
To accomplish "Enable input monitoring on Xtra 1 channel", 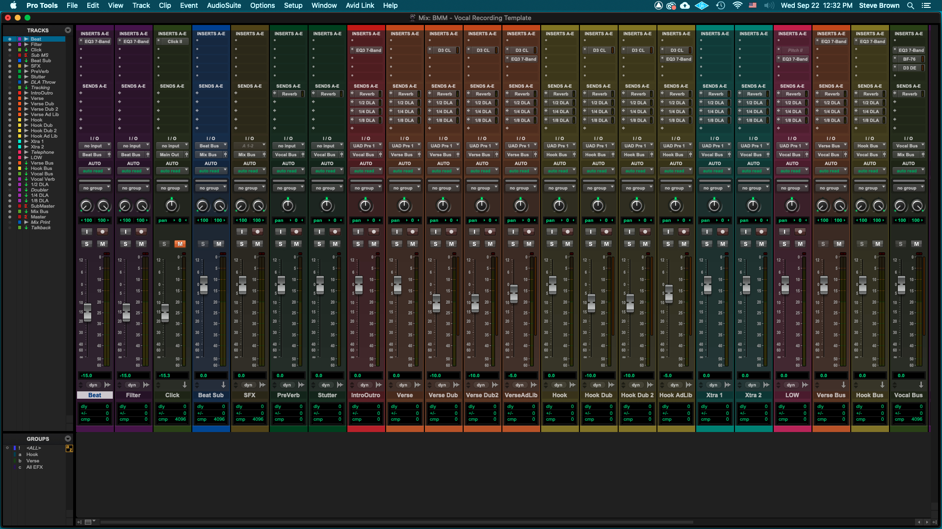I will pos(707,232).
